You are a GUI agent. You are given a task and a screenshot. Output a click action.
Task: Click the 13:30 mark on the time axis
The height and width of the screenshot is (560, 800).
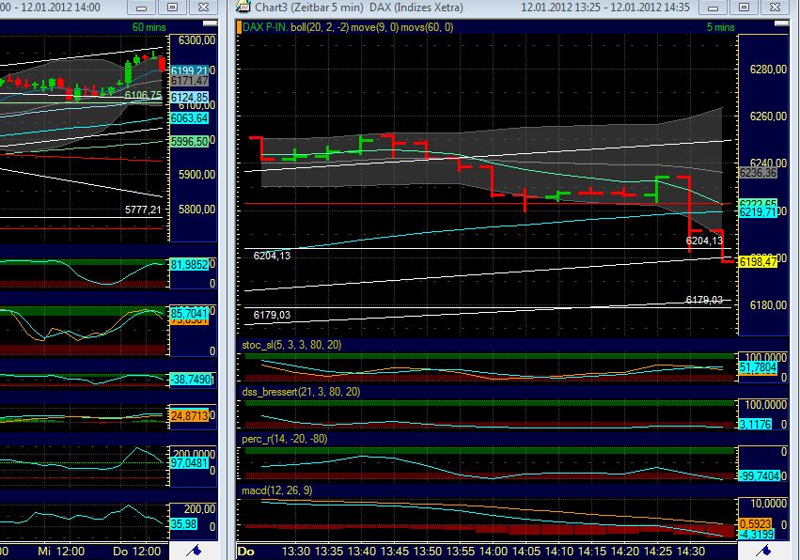(296, 552)
